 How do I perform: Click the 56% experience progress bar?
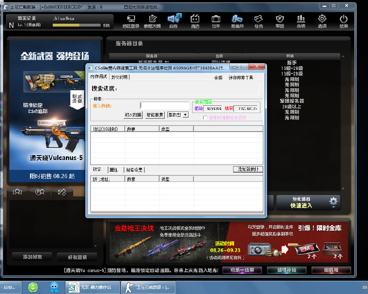76,25
